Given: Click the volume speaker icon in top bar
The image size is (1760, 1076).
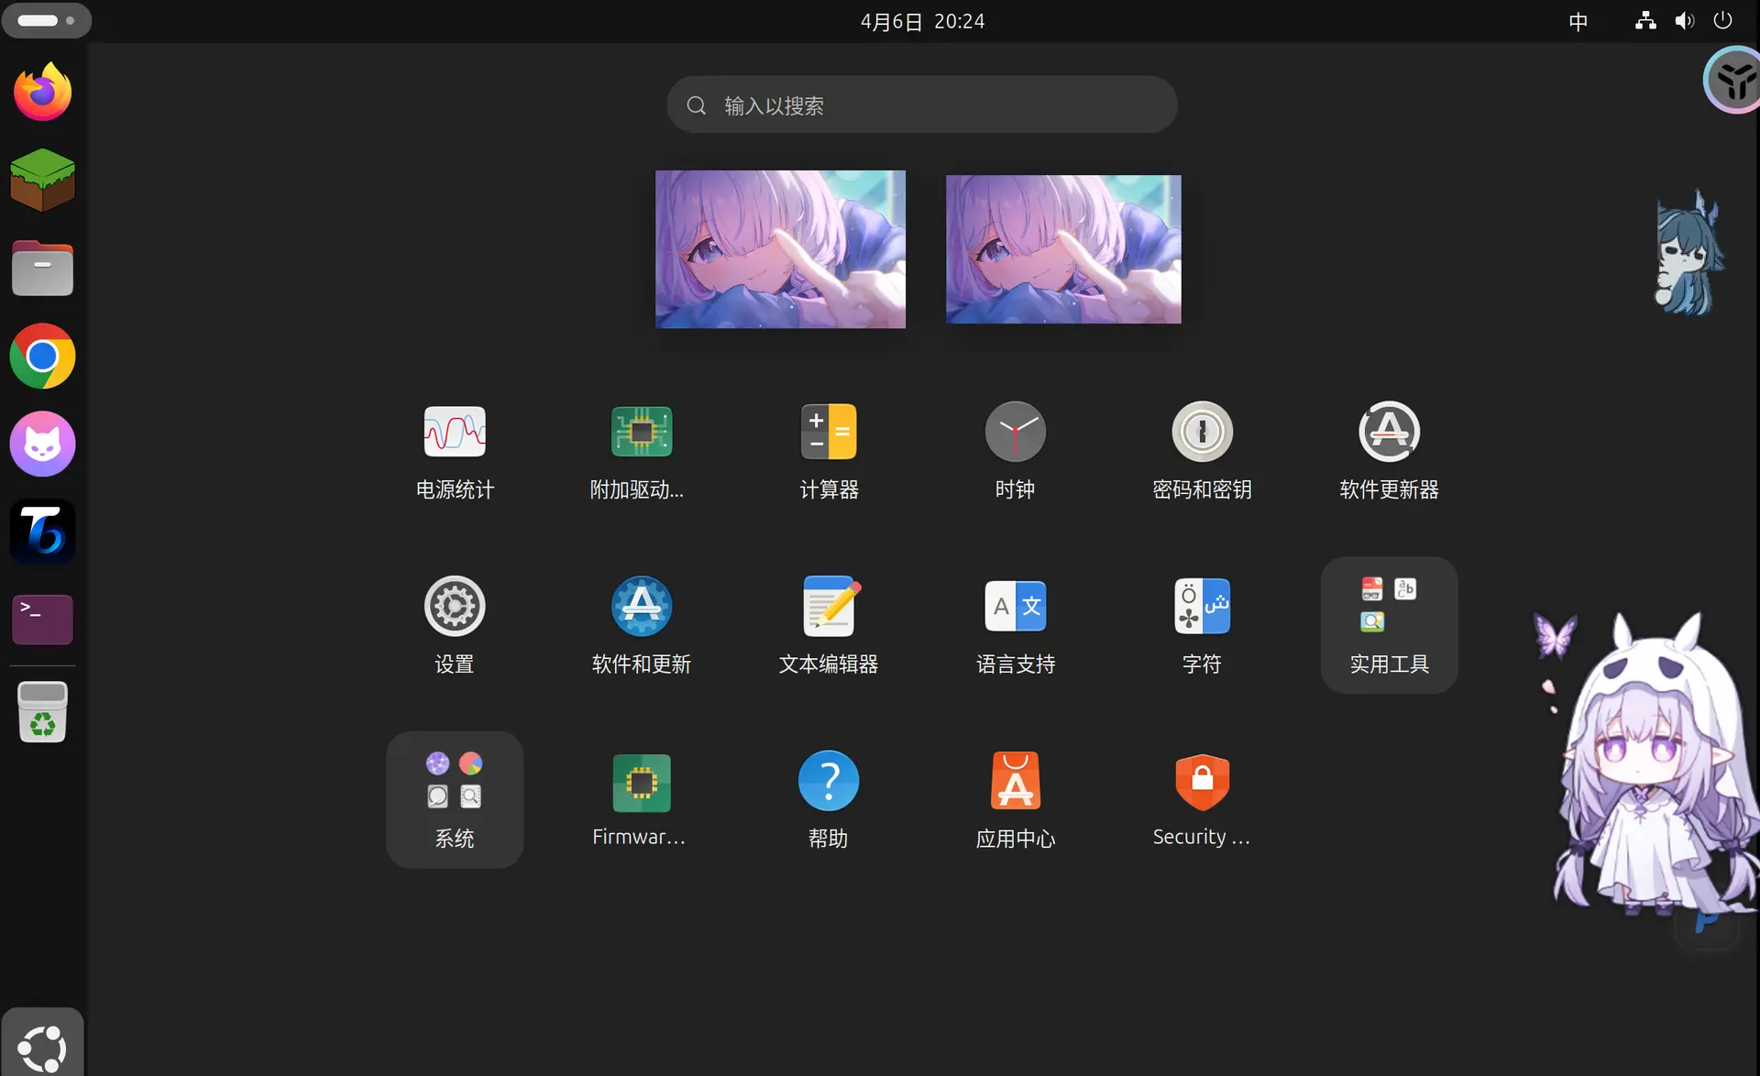Looking at the screenshot, I should pos(1685,21).
